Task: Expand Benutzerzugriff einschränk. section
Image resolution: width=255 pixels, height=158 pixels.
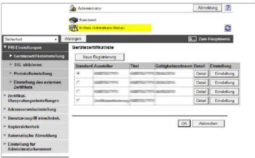Action: (35, 118)
